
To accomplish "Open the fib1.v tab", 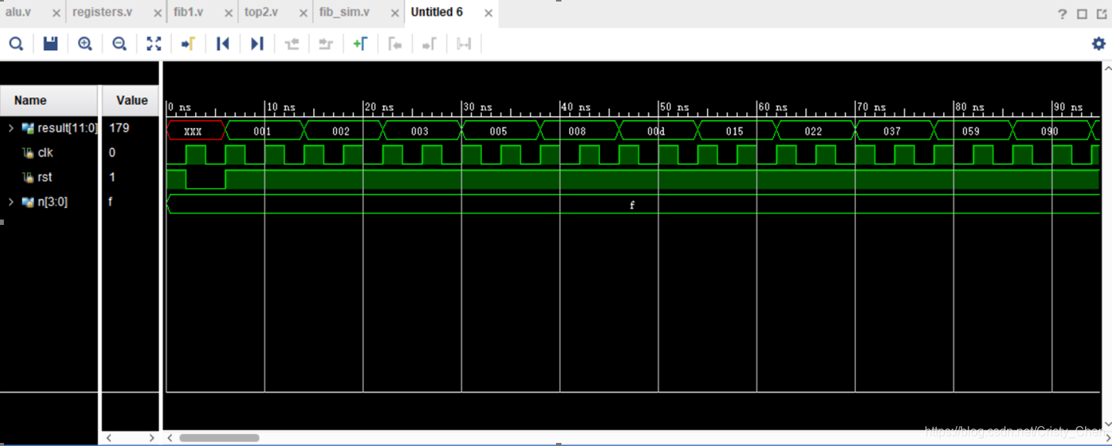I will [189, 12].
